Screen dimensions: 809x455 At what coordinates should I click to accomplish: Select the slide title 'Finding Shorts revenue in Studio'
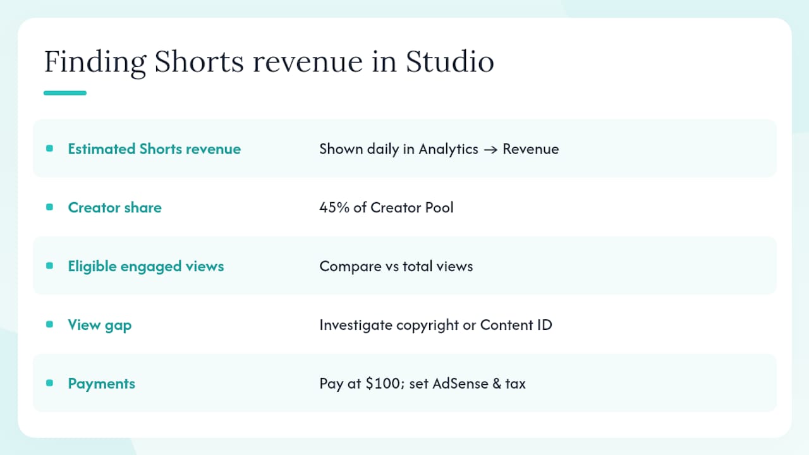pos(269,63)
